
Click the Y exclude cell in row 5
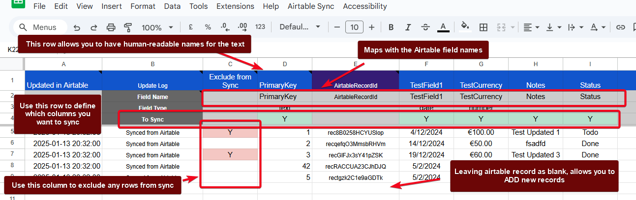[x=230, y=132]
